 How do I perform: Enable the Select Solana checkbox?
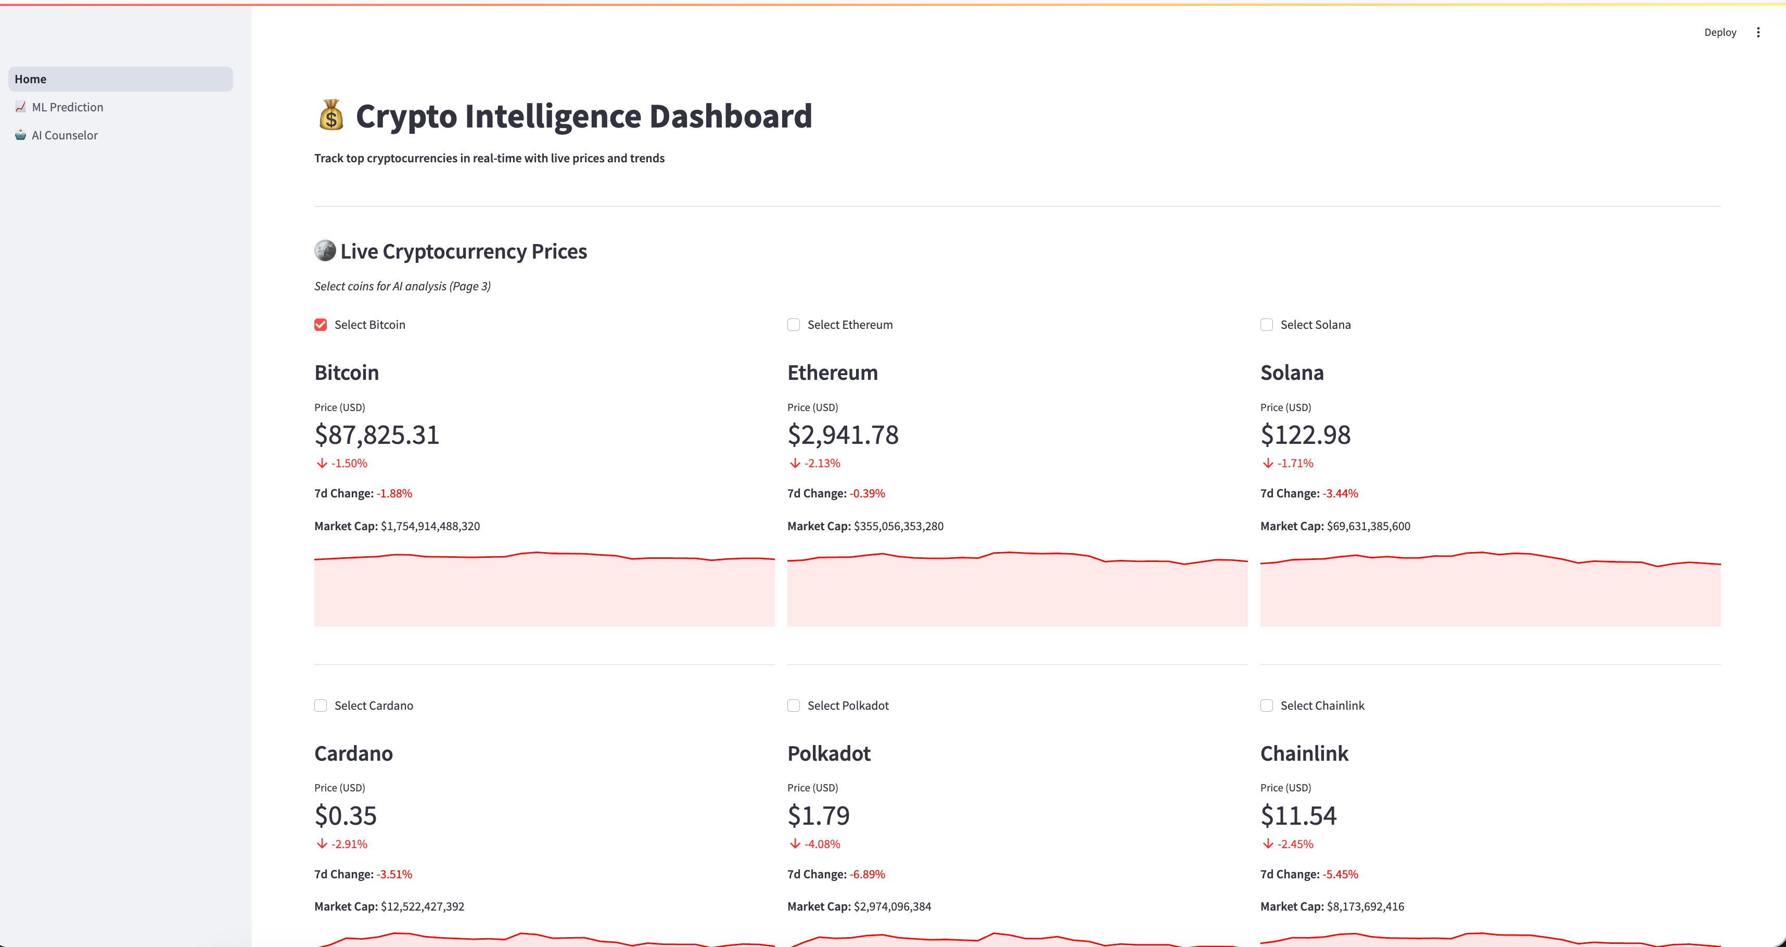click(x=1266, y=325)
